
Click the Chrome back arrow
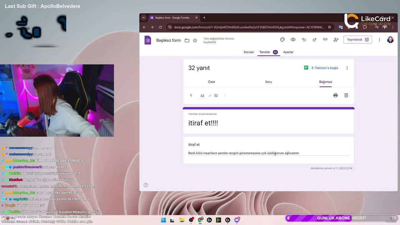pos(144,27)
